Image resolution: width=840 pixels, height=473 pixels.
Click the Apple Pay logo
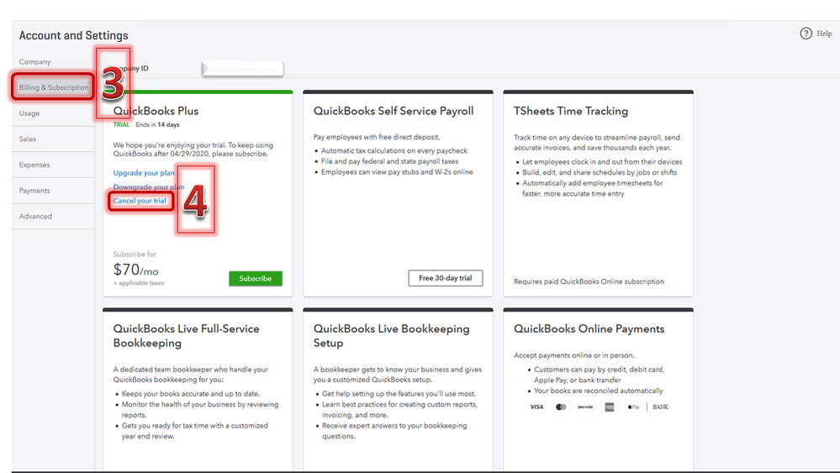[x=633, y=407]
